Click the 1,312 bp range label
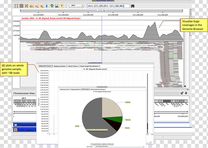208x148 pixels. pyautogui.click(x=101, y=10)
